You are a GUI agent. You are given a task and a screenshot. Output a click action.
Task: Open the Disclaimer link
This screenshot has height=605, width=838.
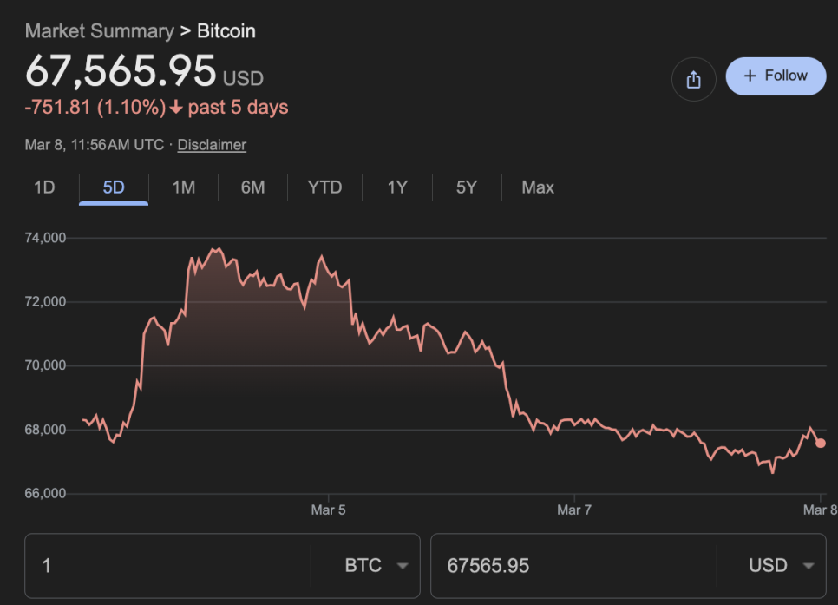pos(212,145)
